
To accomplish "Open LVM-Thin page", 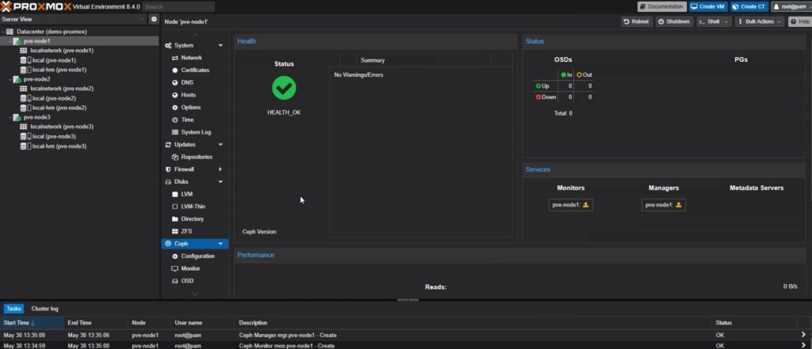I will pos(193,207).
